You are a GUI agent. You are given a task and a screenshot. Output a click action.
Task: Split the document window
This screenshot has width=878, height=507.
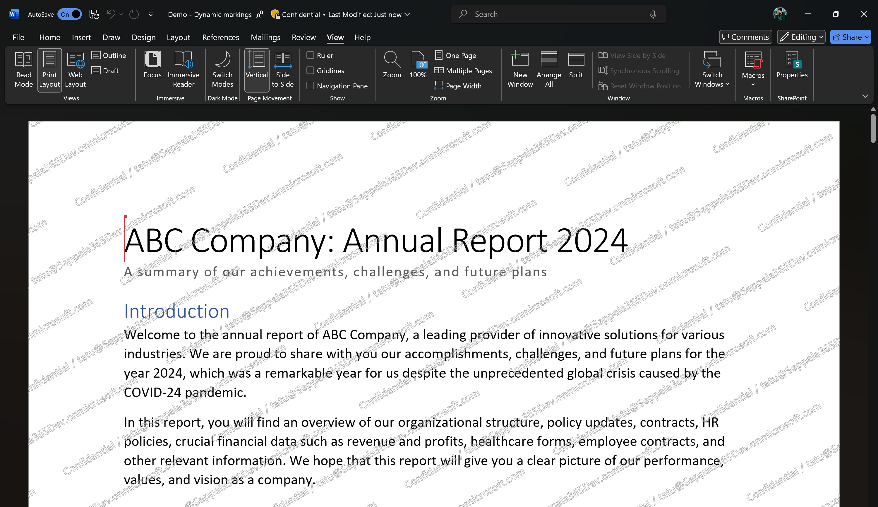pyautogui.click(x=576, y=66)
